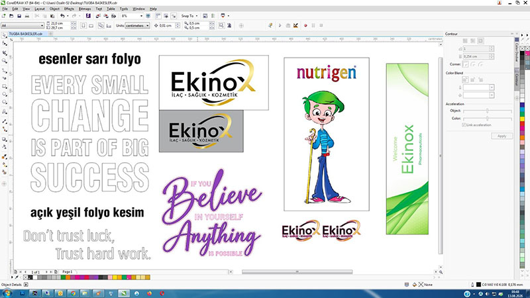Image resolution: width=530 pixels, height=298 pixels.
Task: Select the Ellipse tool in toolbox
Action: coord(5,94)
